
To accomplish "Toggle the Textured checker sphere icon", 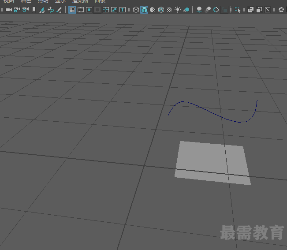I will click(169, 10).
